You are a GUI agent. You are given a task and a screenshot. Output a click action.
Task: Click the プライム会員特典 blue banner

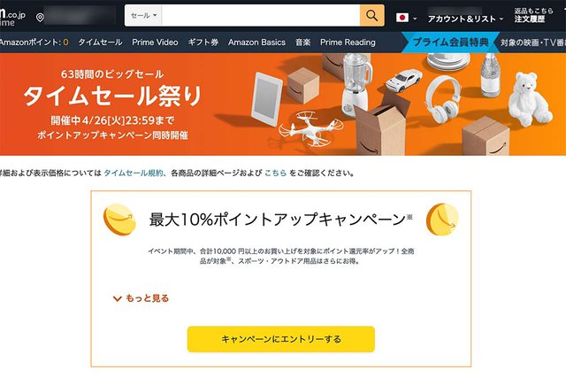(450, 42)
